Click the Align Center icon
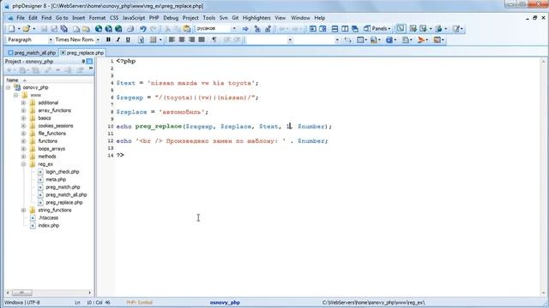This screenshot has width=549, height=308. coord(181,40)
